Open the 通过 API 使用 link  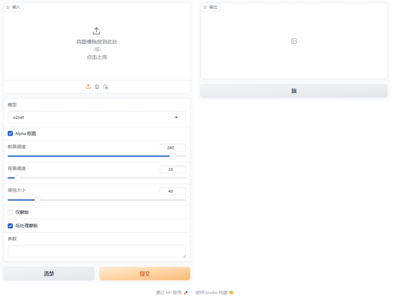click(x=172, y=292)
